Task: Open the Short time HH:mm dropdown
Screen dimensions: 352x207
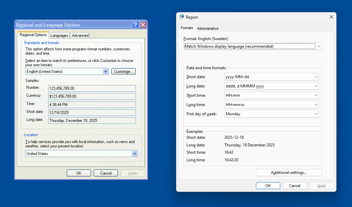Action: point(316,95)
